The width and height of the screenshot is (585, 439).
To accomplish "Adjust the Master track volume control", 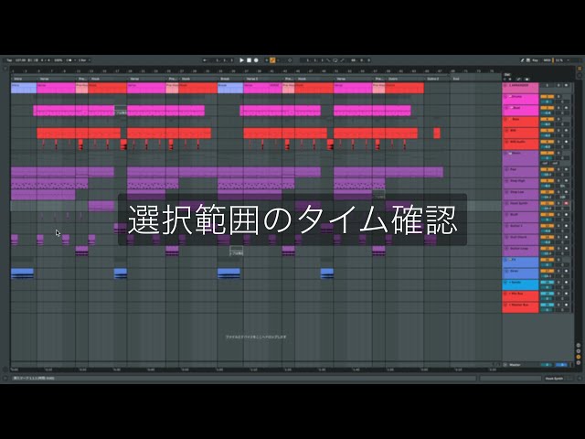I will (x=547, y=365).
